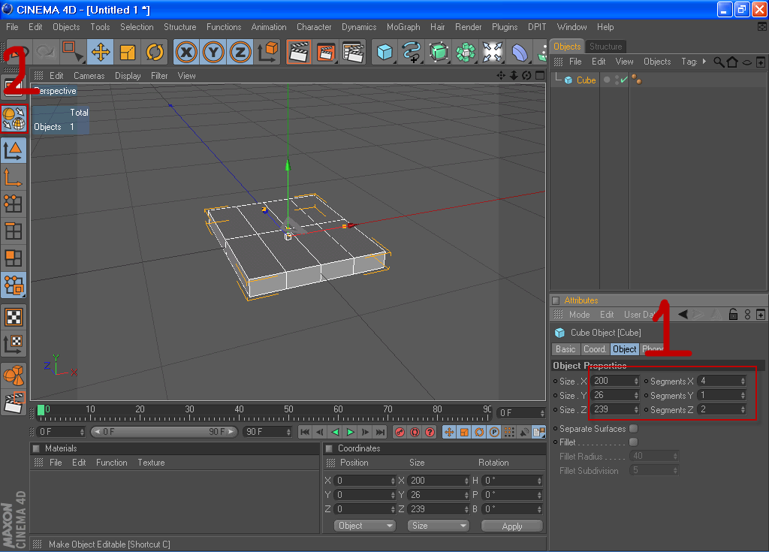769x552 pixels.
Task: Open the Render Settings icon
Action: [353, 52]
